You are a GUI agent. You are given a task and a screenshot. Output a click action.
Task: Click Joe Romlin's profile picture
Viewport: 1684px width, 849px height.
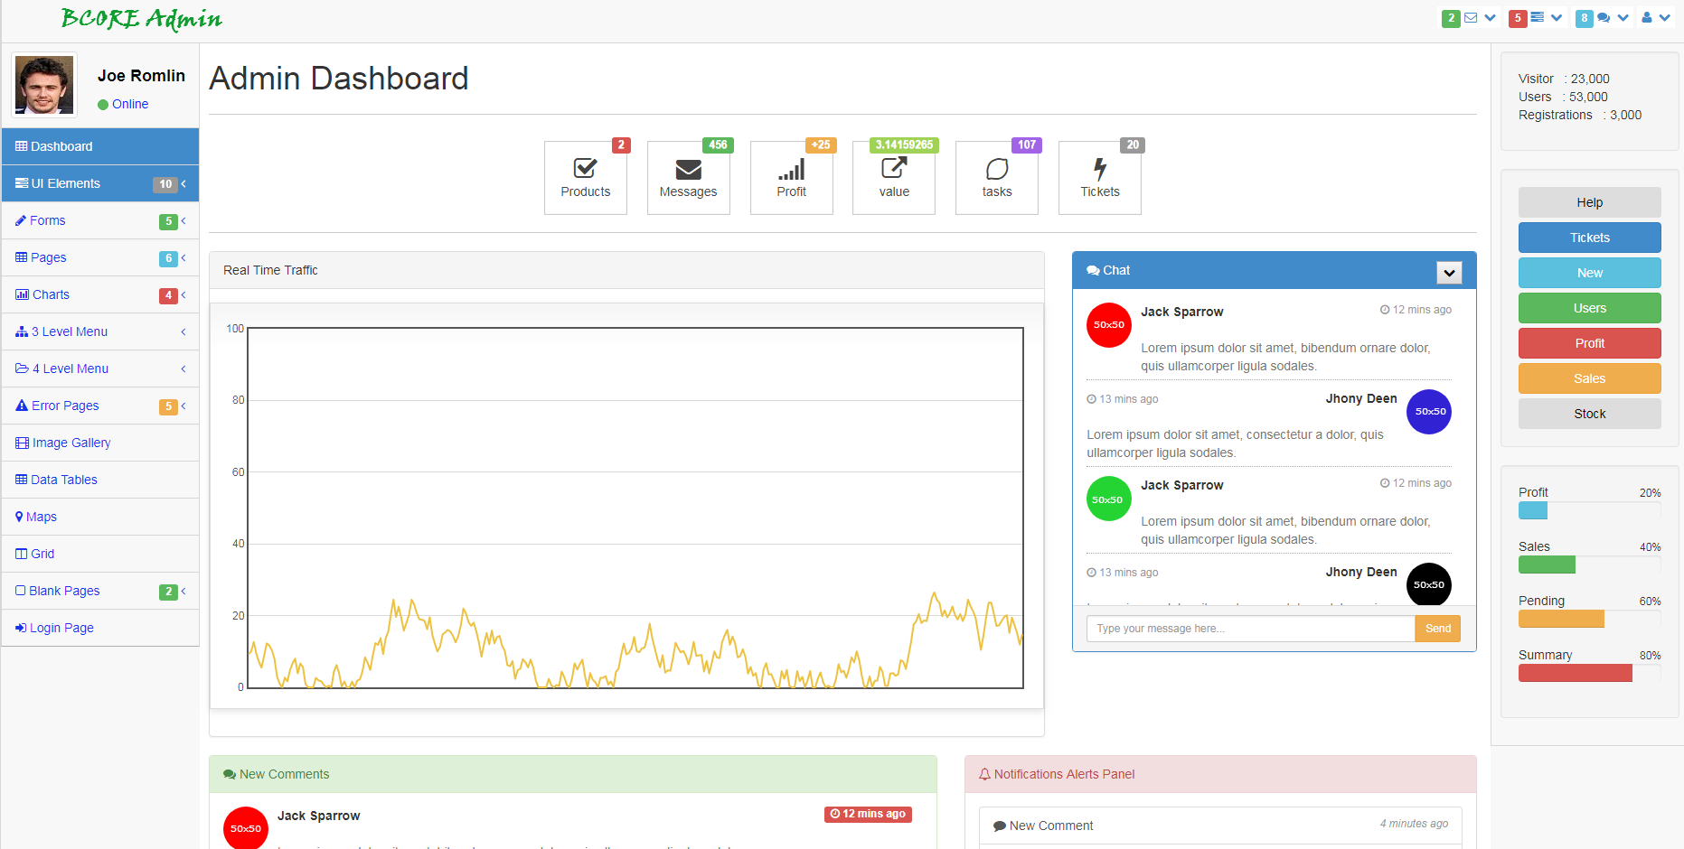pos(44,85)
